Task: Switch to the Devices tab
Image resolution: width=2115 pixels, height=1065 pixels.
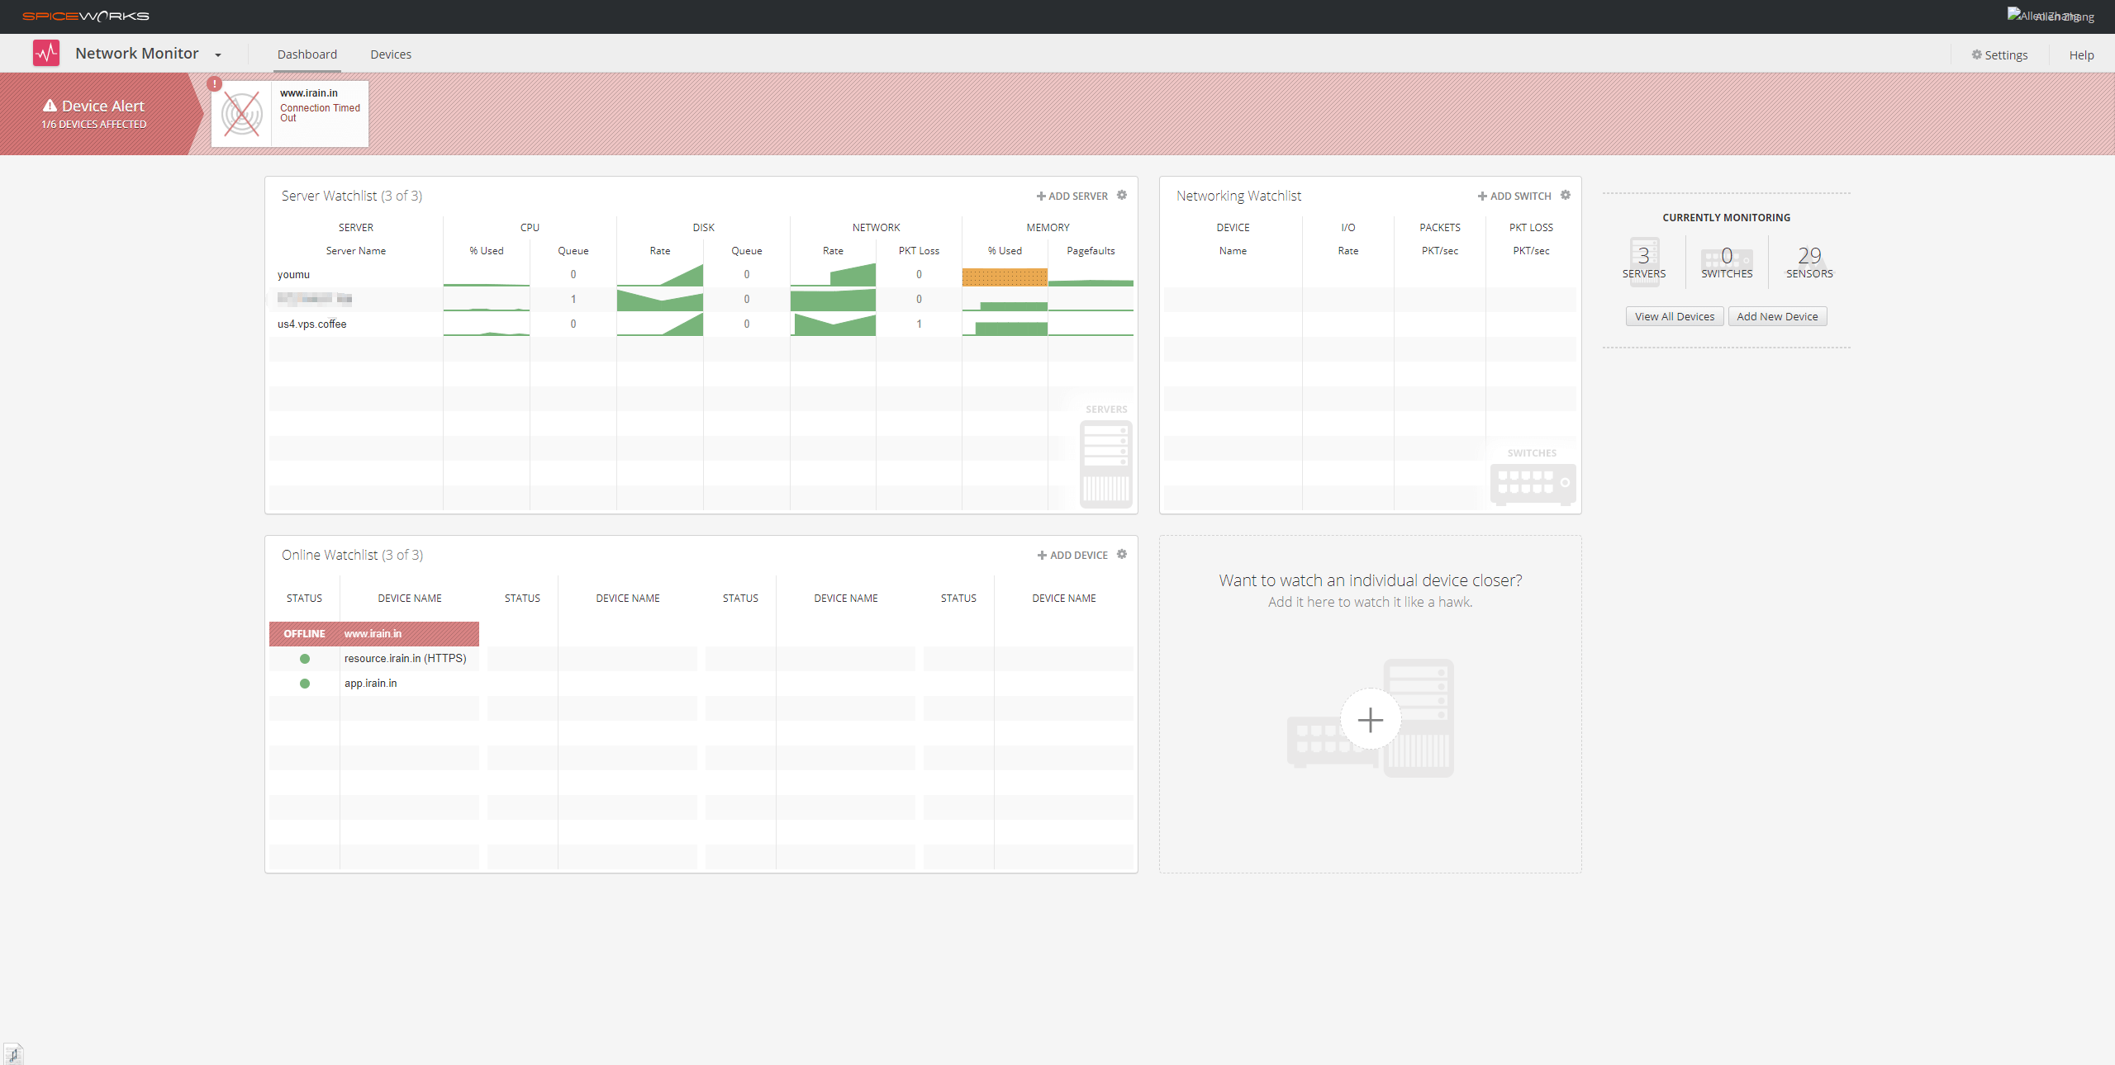Action: (x=390, y=54)
